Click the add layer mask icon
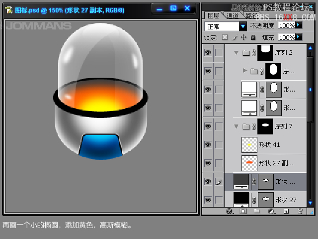The width and height of the screenshot is (318, 239). point(243,211)
